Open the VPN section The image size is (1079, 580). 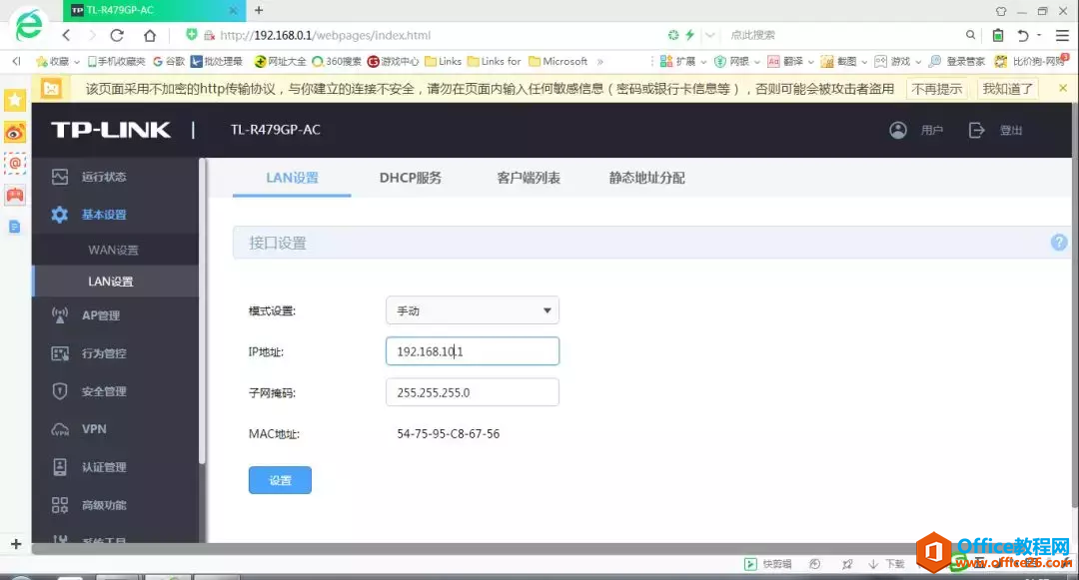click(94, 429)
